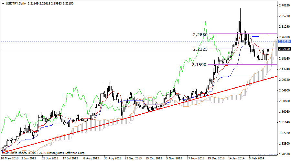Click the 2.18160 price scale value
This screenshot has height=161, width=291.
coord(284,58)
